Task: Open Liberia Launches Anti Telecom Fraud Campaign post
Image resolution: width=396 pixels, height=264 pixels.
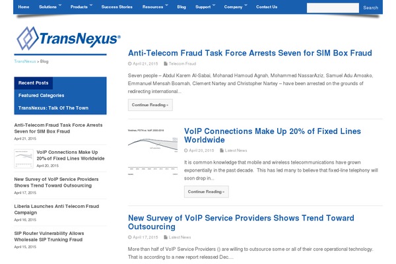Action: [x=57, y=209]
